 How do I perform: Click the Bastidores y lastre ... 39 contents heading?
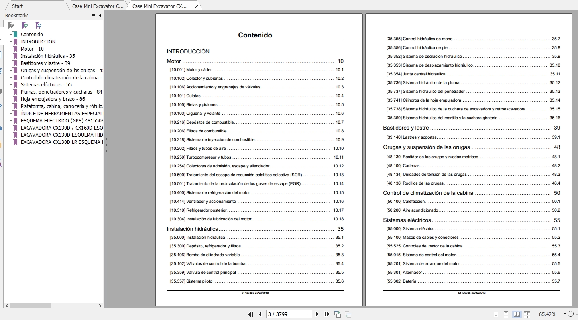pos(472,128)
